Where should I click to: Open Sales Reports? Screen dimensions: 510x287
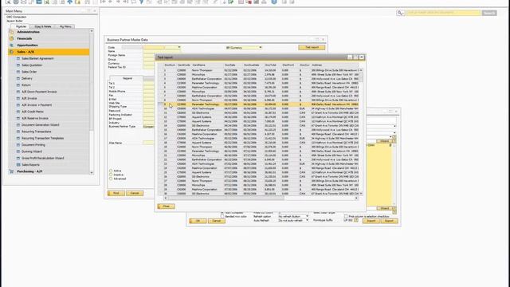click(30, 165)
